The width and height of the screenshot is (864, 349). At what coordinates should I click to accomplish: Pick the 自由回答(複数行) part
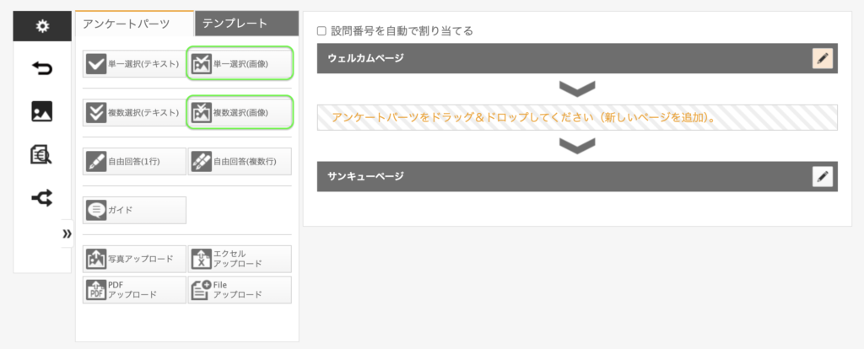click(x=240, y=161)
